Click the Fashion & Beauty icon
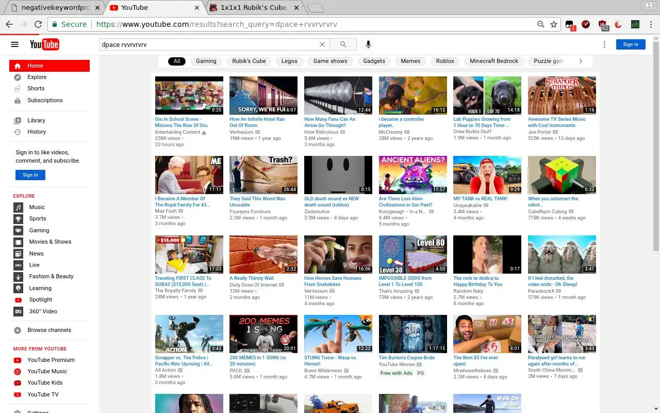This screenshot has height=413, width=660. pos(19,277)
